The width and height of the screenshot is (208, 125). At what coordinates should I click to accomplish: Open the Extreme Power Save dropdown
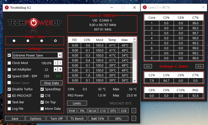point(60,55)
